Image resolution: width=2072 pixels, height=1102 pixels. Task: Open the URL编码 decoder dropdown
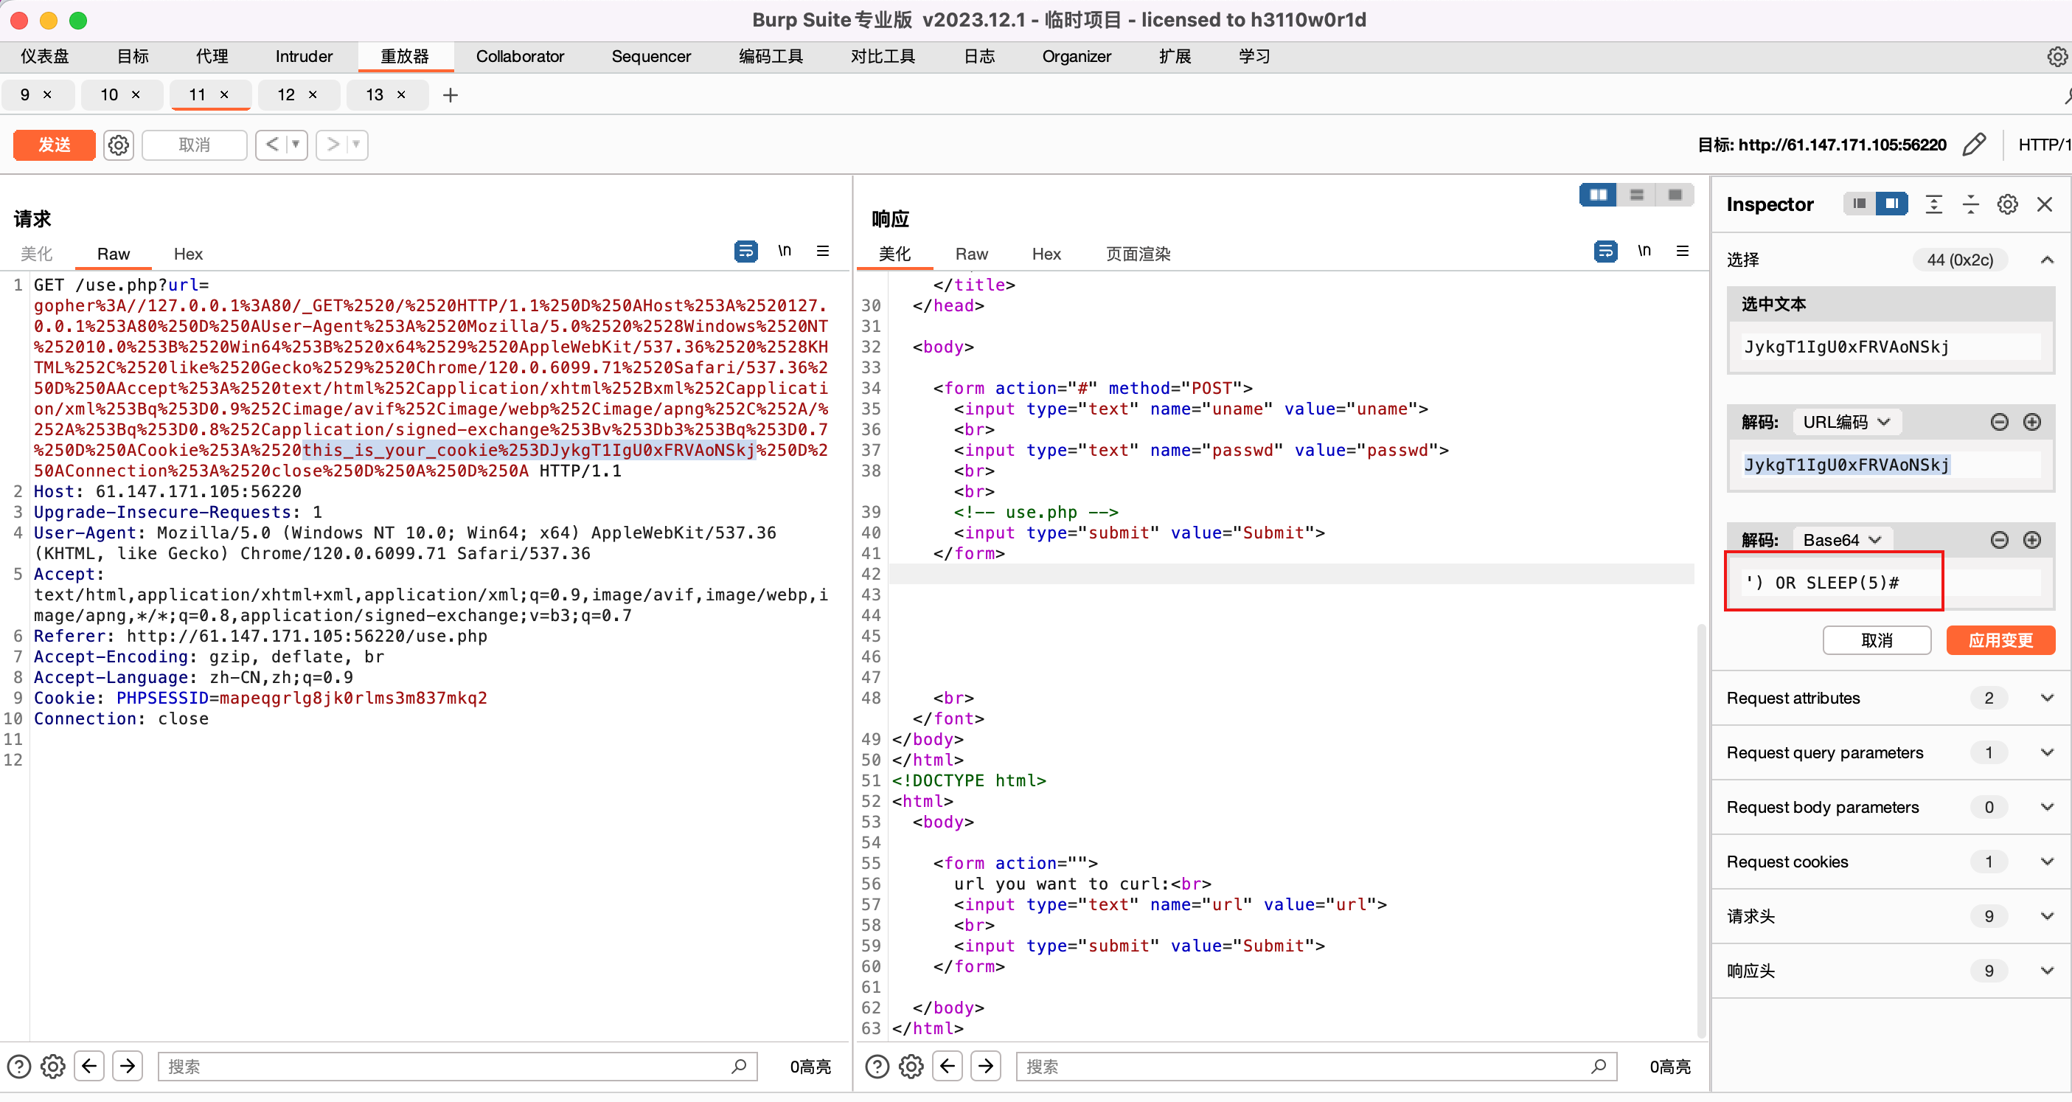point(1847,421)
